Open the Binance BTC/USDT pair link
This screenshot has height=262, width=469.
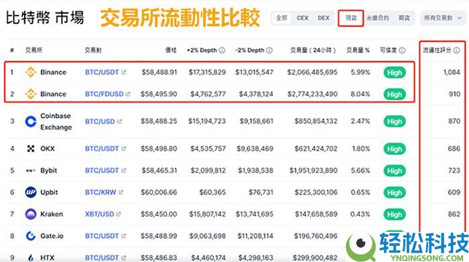[102, 72]
